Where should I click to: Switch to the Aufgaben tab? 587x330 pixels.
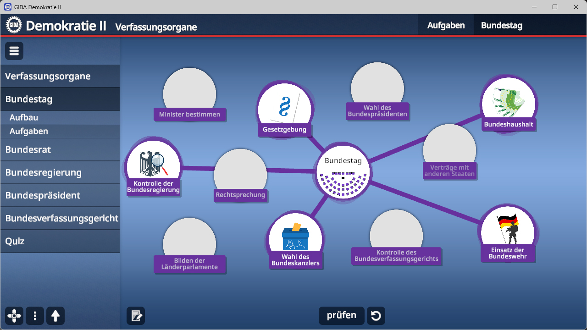(x=446, y=25)
